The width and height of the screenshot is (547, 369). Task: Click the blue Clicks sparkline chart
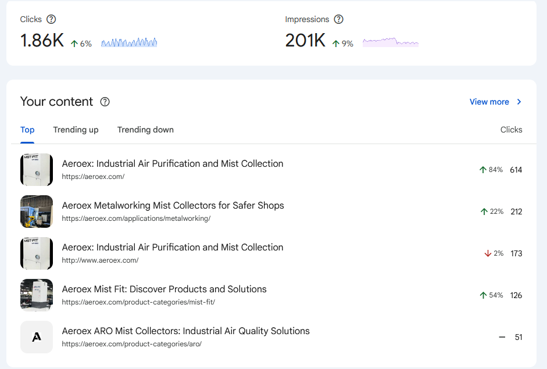128,42
